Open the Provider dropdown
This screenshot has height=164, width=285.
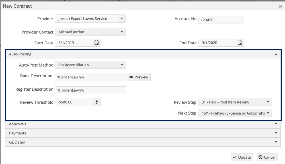(122, 18)
